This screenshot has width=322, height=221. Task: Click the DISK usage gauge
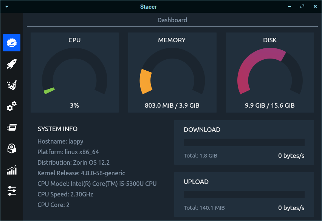(270, 72)
